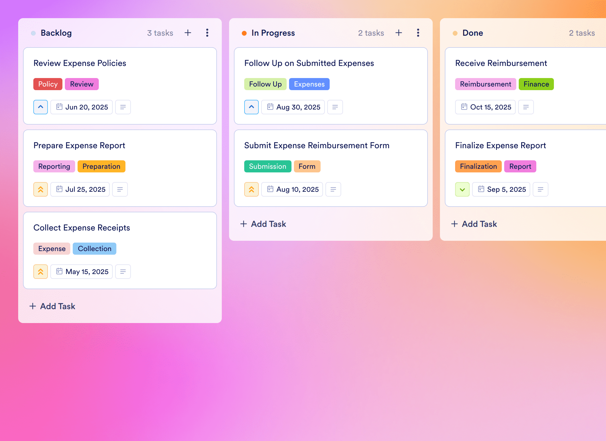Select the blue Collection tag
606x441 pixels.
[x=95, y=249]
